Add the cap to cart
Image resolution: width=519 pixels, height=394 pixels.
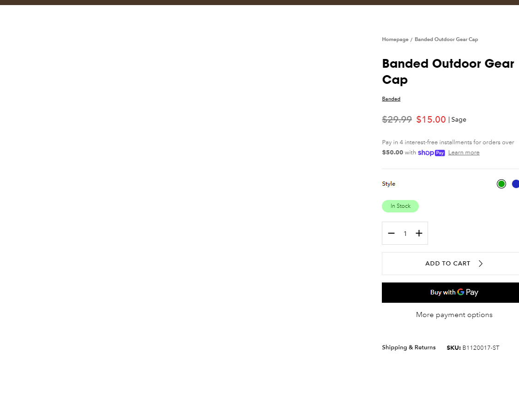pos(451,264)
